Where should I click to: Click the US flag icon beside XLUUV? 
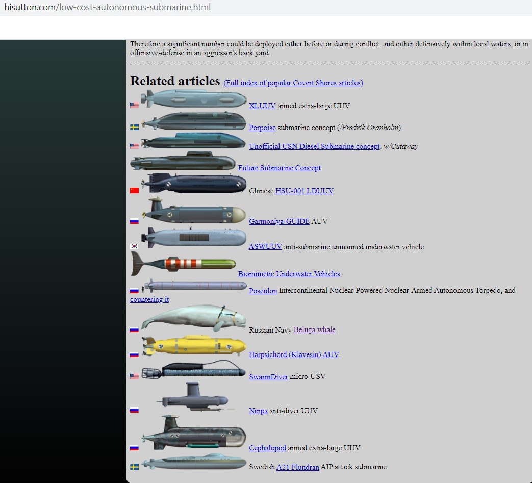point(134,105)
